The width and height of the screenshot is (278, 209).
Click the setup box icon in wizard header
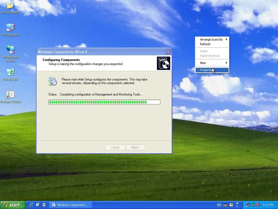tap(163, 63)
